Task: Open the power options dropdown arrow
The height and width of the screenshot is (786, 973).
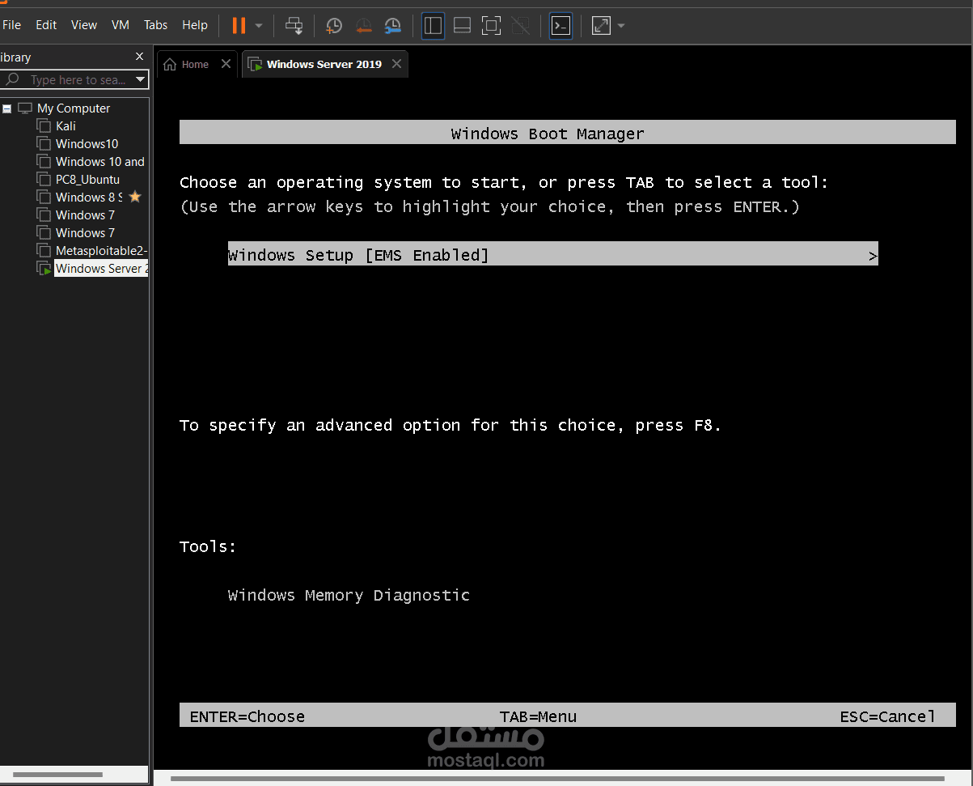Action: pos(259,25)
